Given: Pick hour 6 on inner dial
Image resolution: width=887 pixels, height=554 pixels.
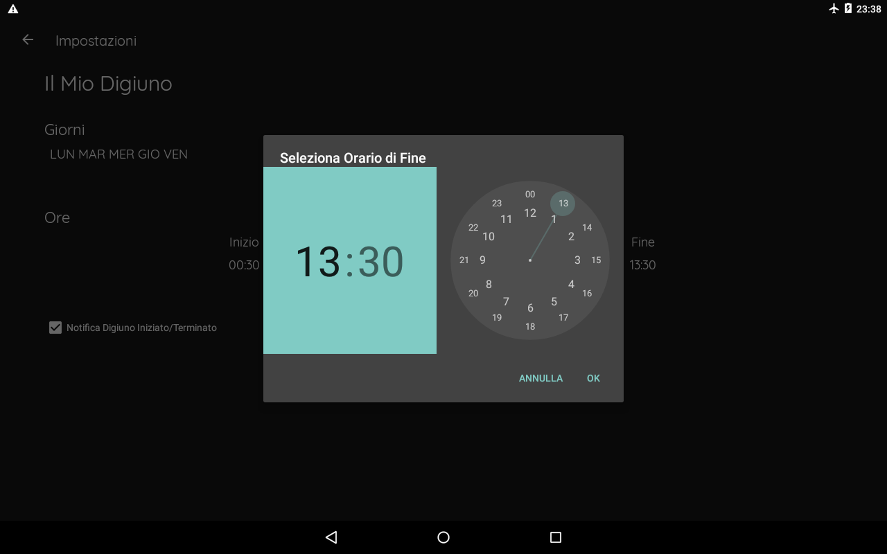Looking at the screenshot, I should 530,308.
